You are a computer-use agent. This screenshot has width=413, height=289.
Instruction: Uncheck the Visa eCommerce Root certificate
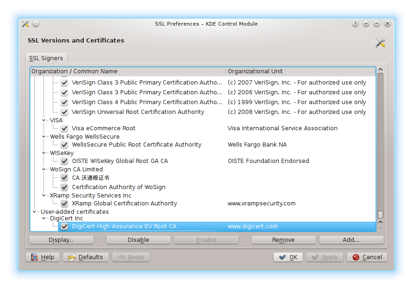coord(64,128)
